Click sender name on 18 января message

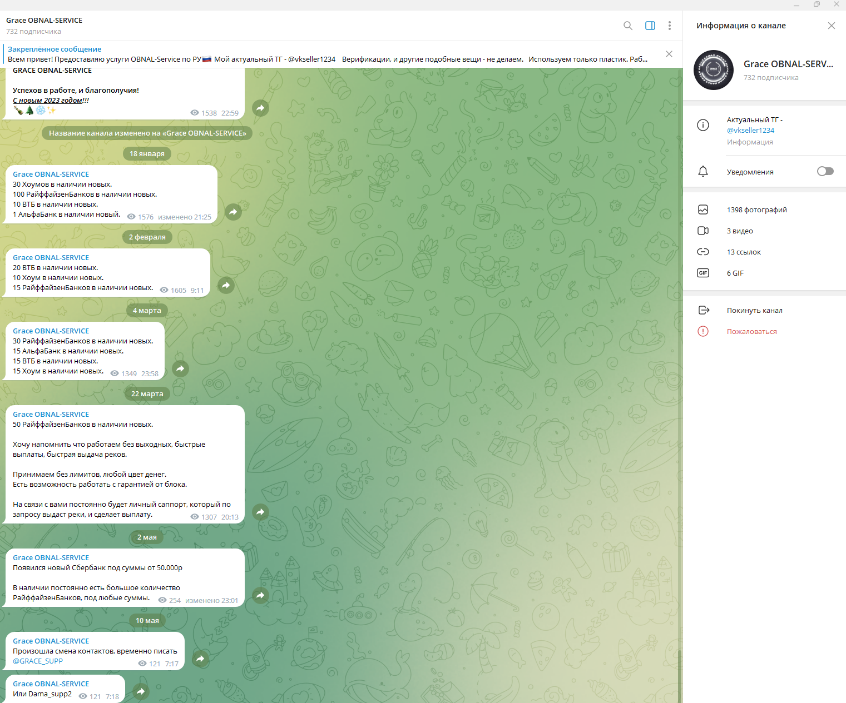coord(51,174)
